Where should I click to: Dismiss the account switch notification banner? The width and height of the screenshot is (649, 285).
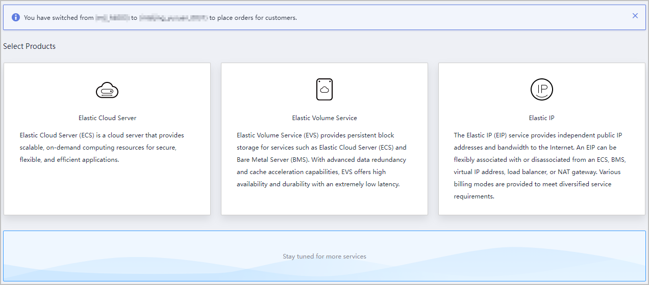(635, 16)
